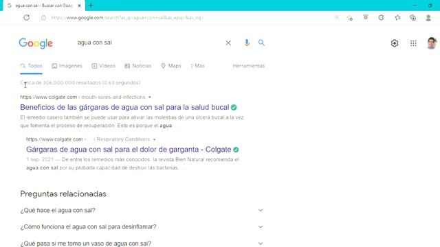Switch to the Imágenes tab

[67, 66]
